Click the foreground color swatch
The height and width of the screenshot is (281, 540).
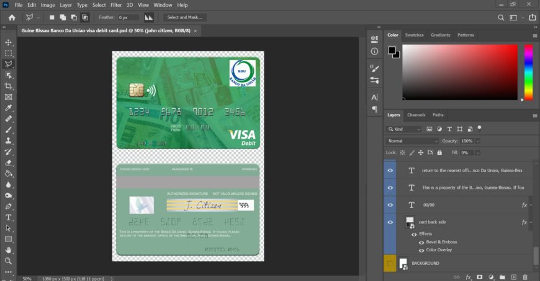(x=392, y=51)
